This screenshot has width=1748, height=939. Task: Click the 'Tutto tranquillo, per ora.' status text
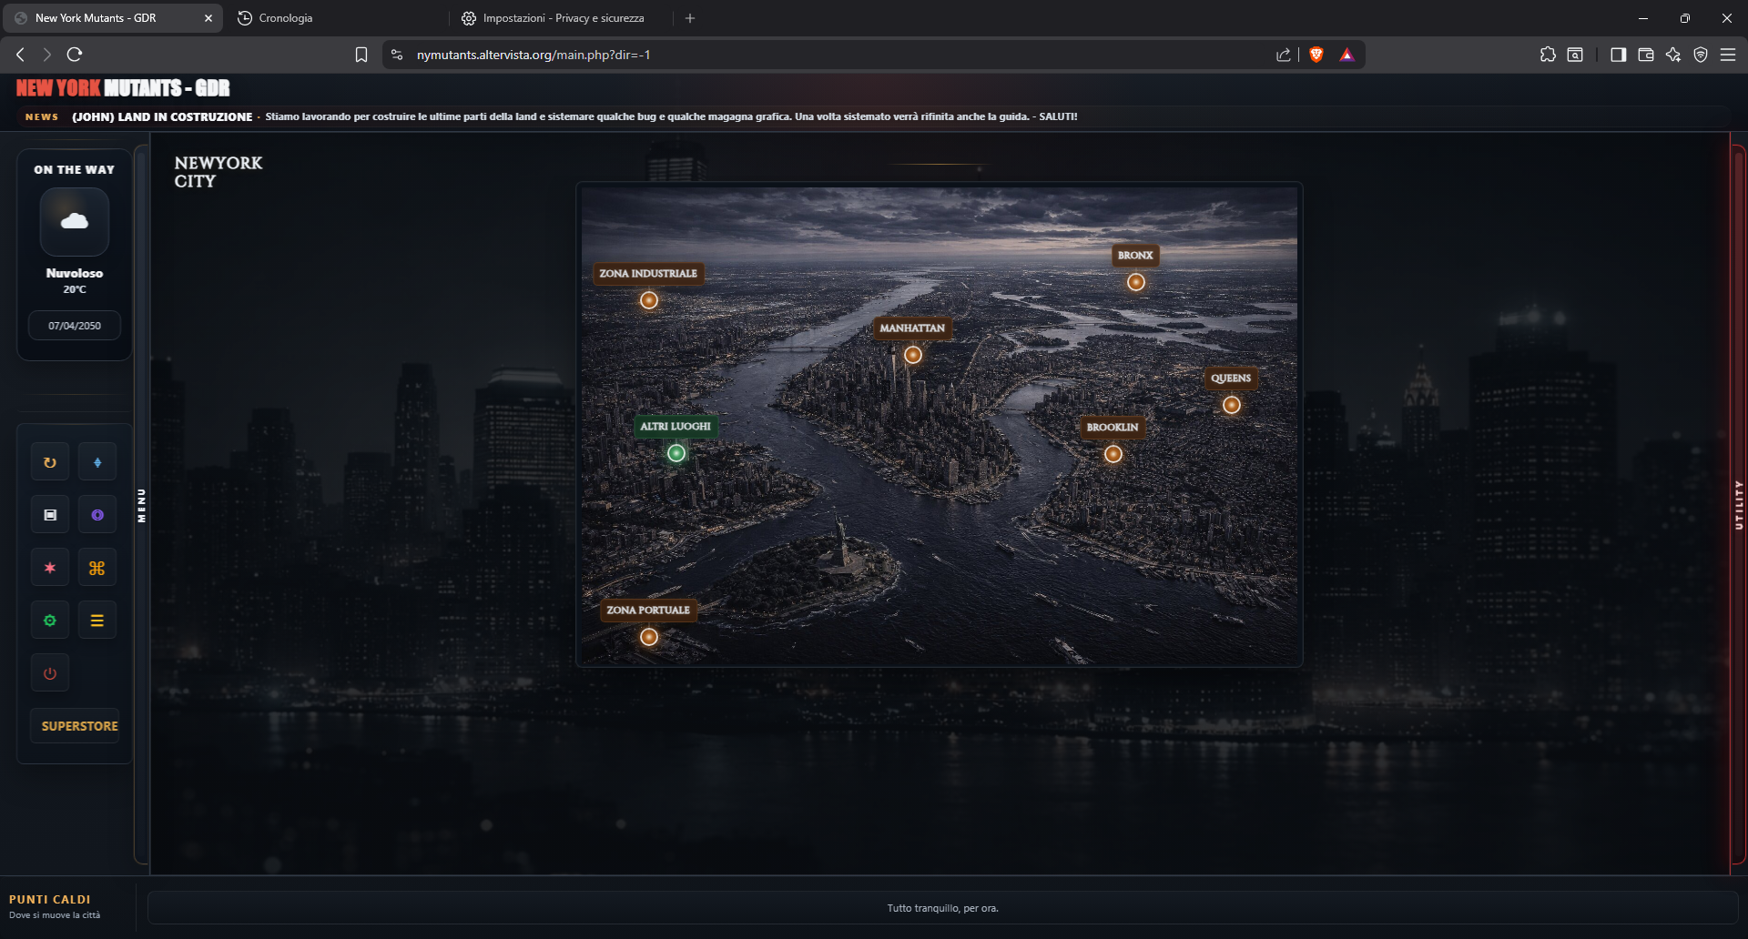[x=943, y=908]
